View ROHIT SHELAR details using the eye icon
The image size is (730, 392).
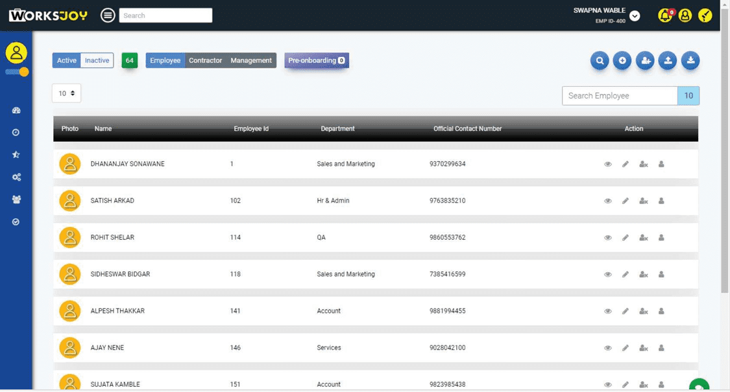coord(608,237)
